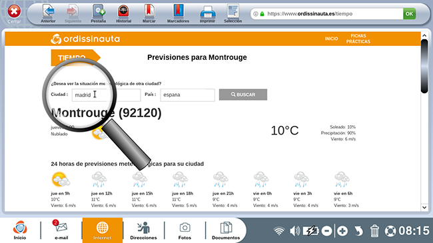The image size is (433, 243).
Task: Click the 10°C current temperature
Action: tap(284, 130)
